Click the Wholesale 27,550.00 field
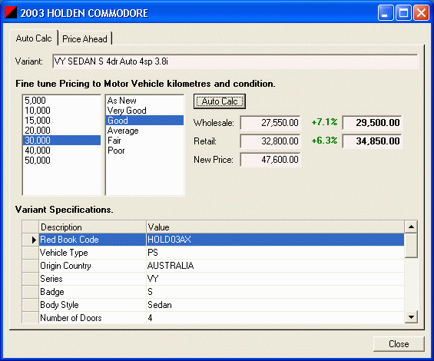The width and height of the screenshot is (434, 361). [x=270, y=123]
